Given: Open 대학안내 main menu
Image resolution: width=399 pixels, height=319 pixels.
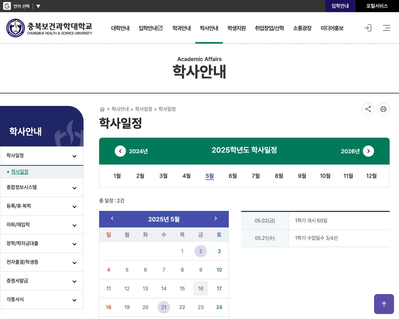Looking at the screenshot, I should point(120,28).
